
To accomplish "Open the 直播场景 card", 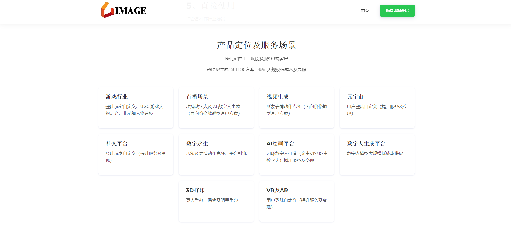I will click(216, 108).
